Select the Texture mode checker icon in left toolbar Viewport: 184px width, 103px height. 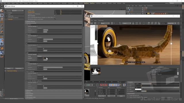click(2, 19)
